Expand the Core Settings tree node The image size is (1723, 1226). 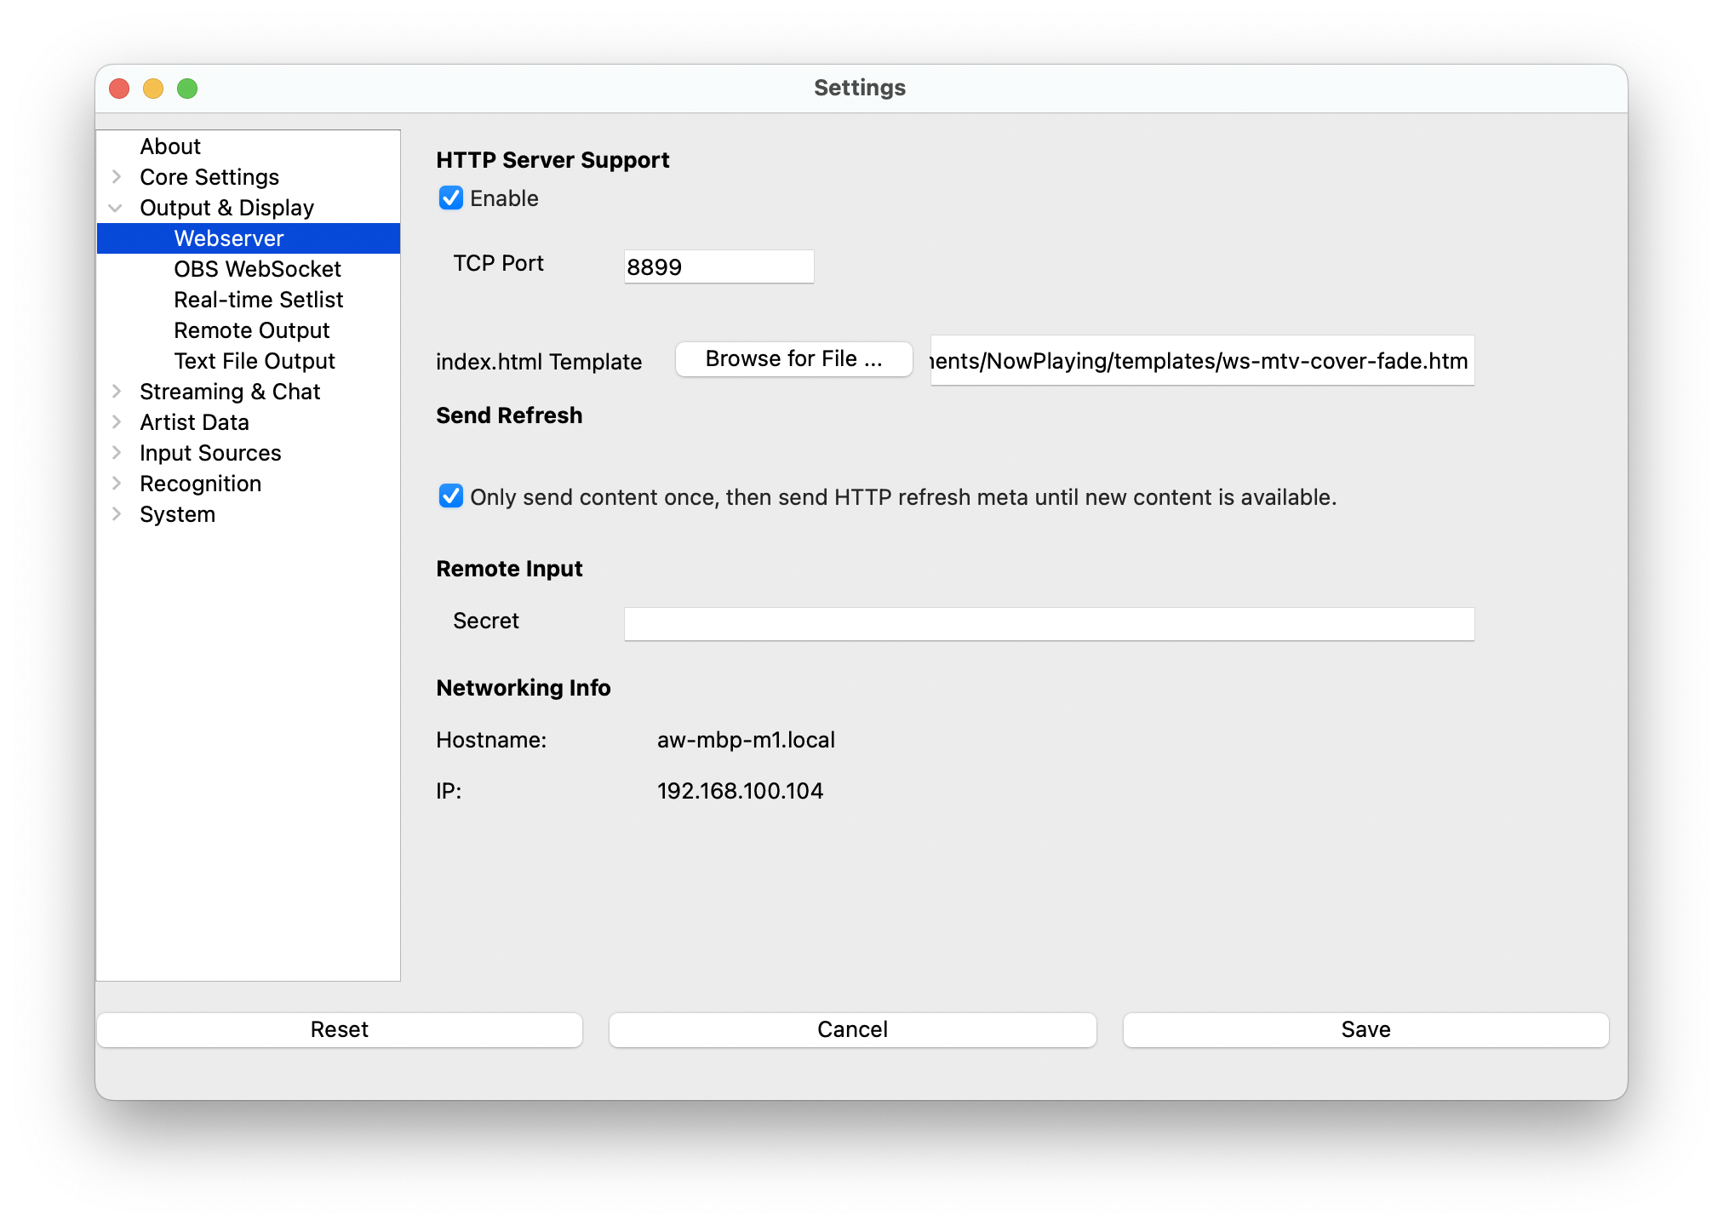click(x=117, y=177)
